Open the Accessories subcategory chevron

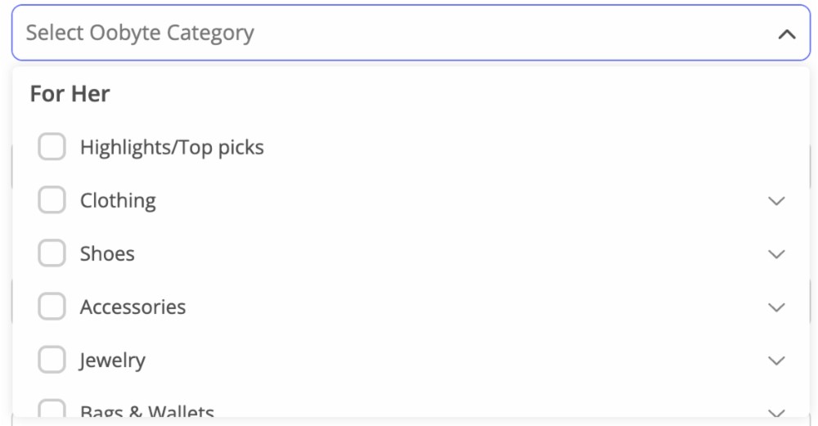(x=776, y=307)
